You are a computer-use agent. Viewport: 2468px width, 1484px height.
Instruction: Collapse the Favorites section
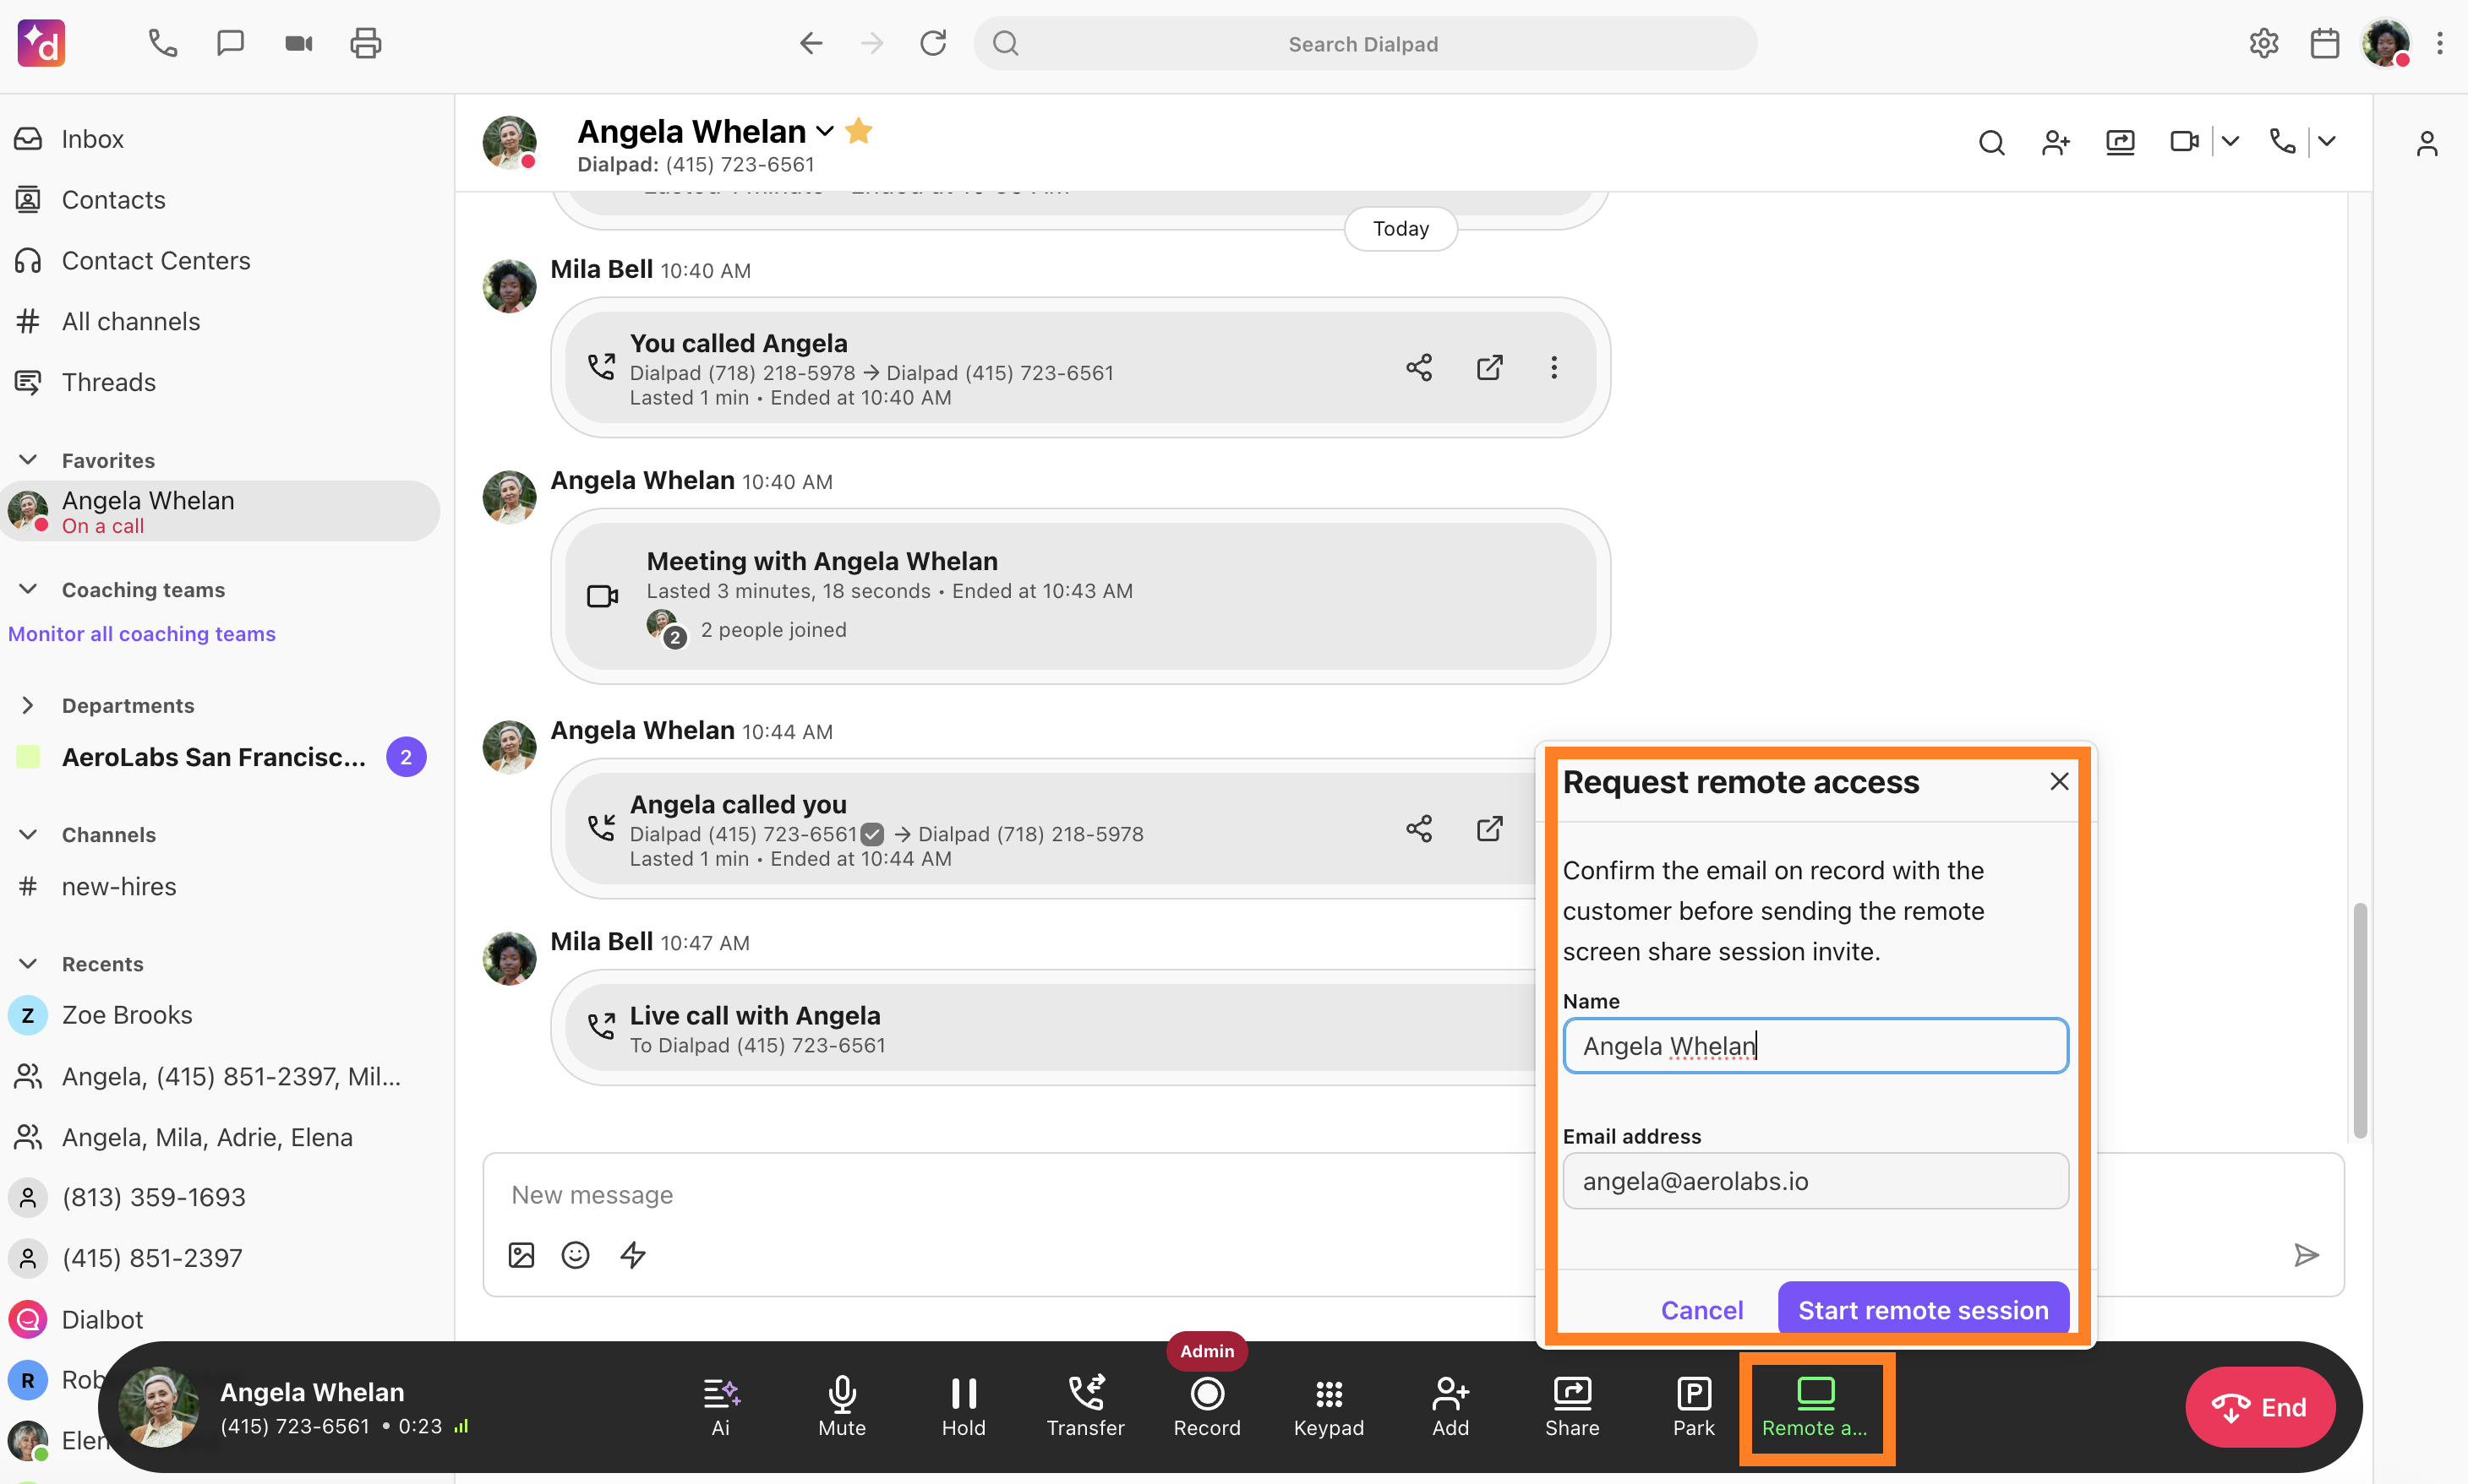[x=28, y=460]
